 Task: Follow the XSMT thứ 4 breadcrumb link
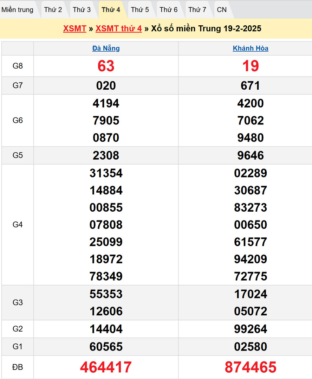tap(118, 29)
